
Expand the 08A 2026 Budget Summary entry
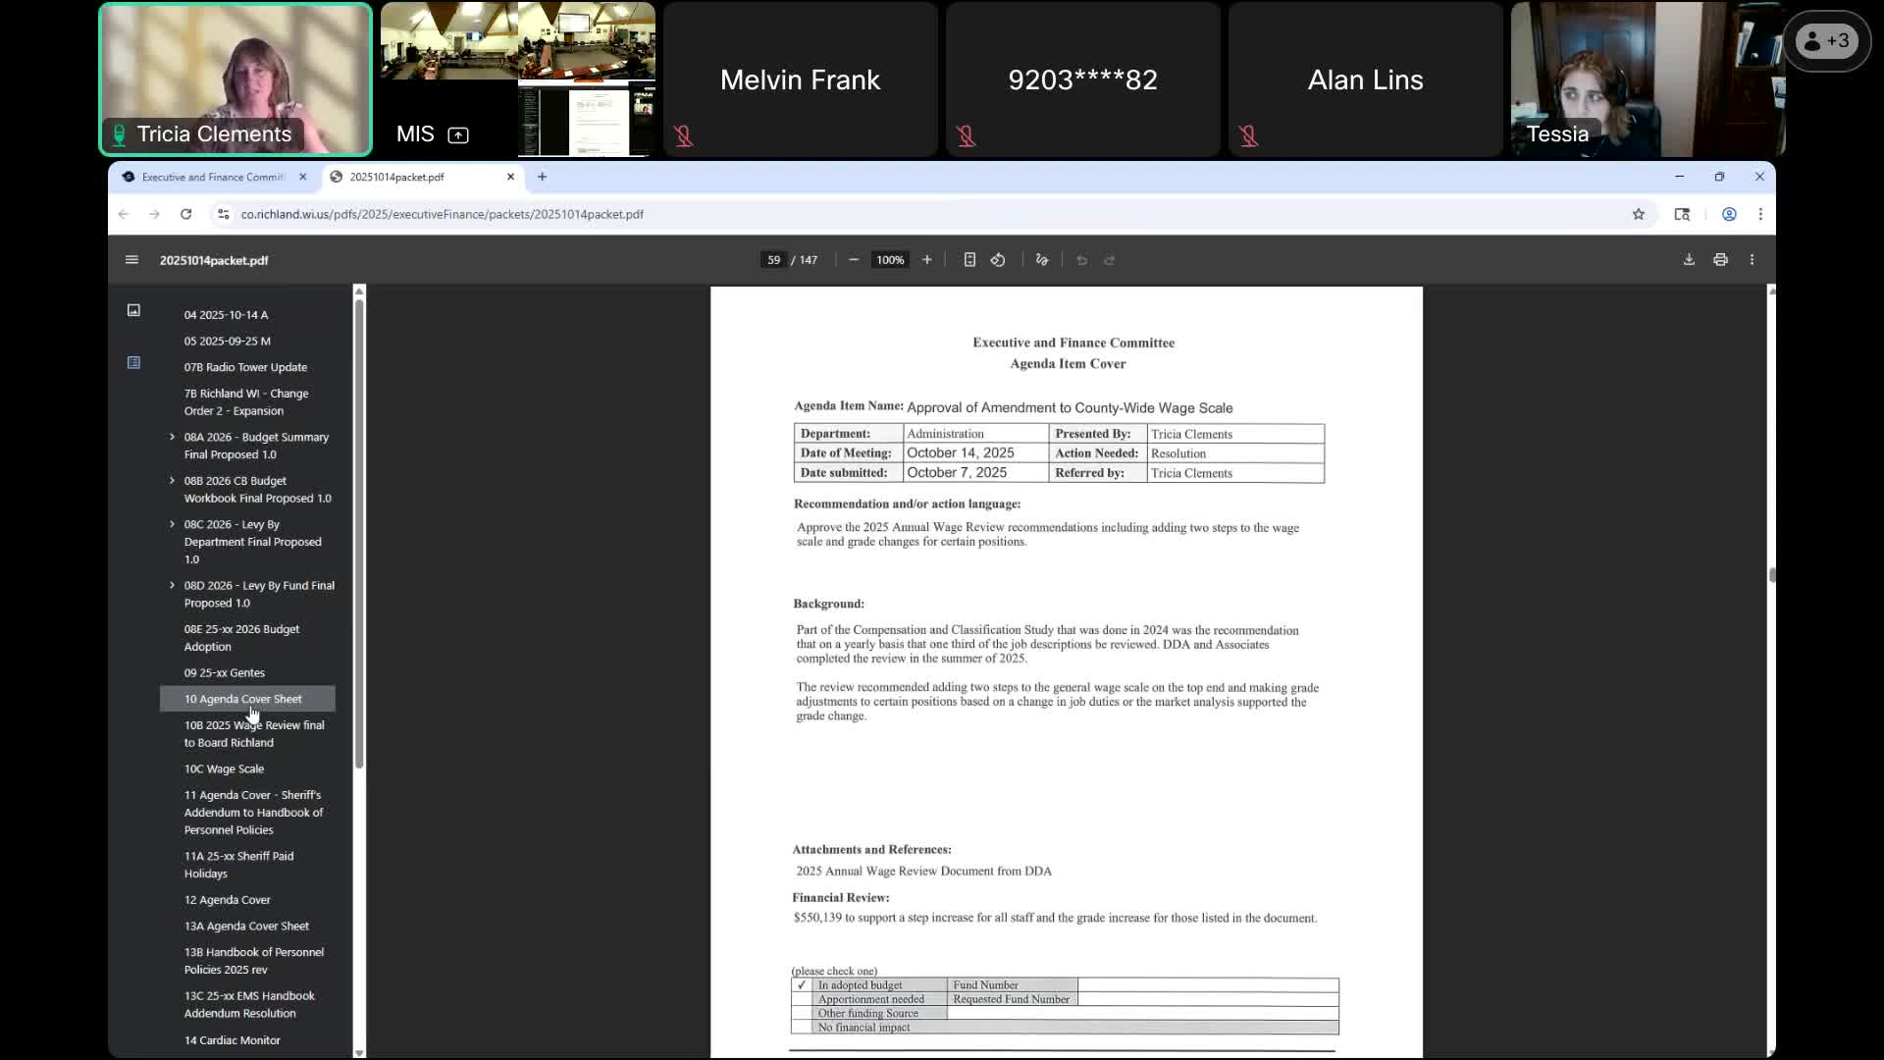point(172,437)
